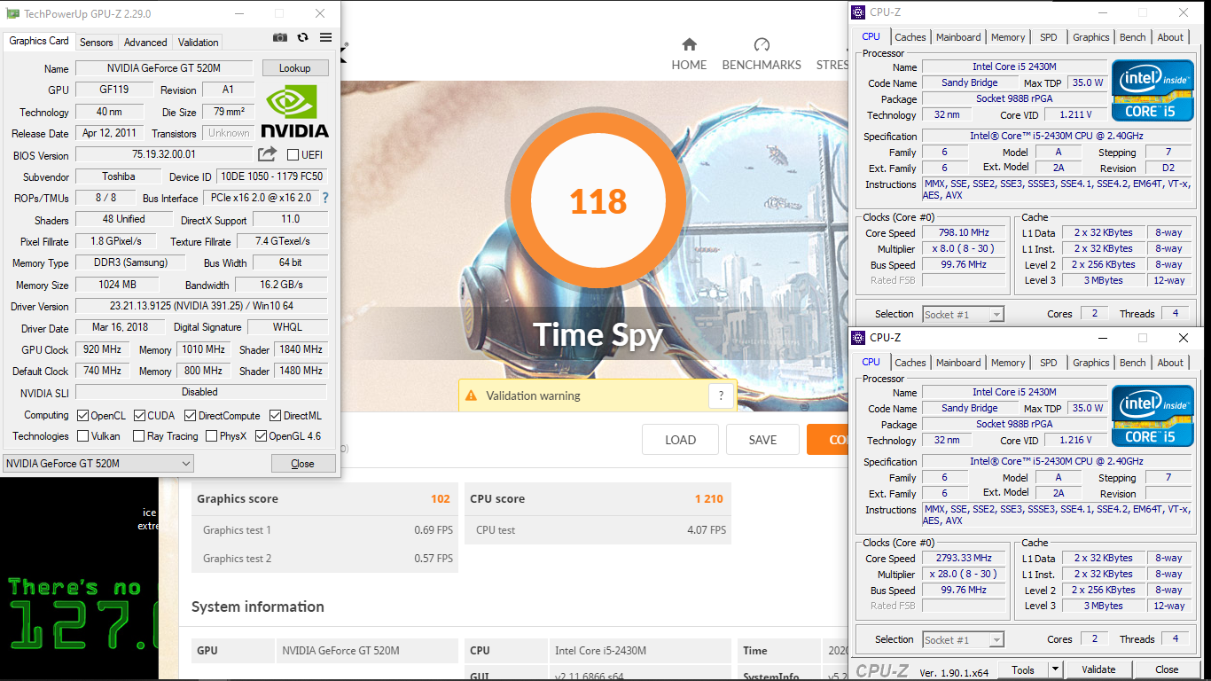Click the BIOS Version field 75.19.32.00.01
The image size is (1211, 681).
tap(164, 154)
